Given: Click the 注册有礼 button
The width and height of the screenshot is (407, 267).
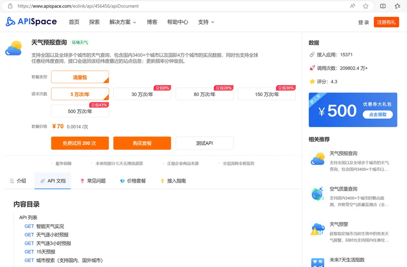Looking at the screenshot, I should pos(386,22).
